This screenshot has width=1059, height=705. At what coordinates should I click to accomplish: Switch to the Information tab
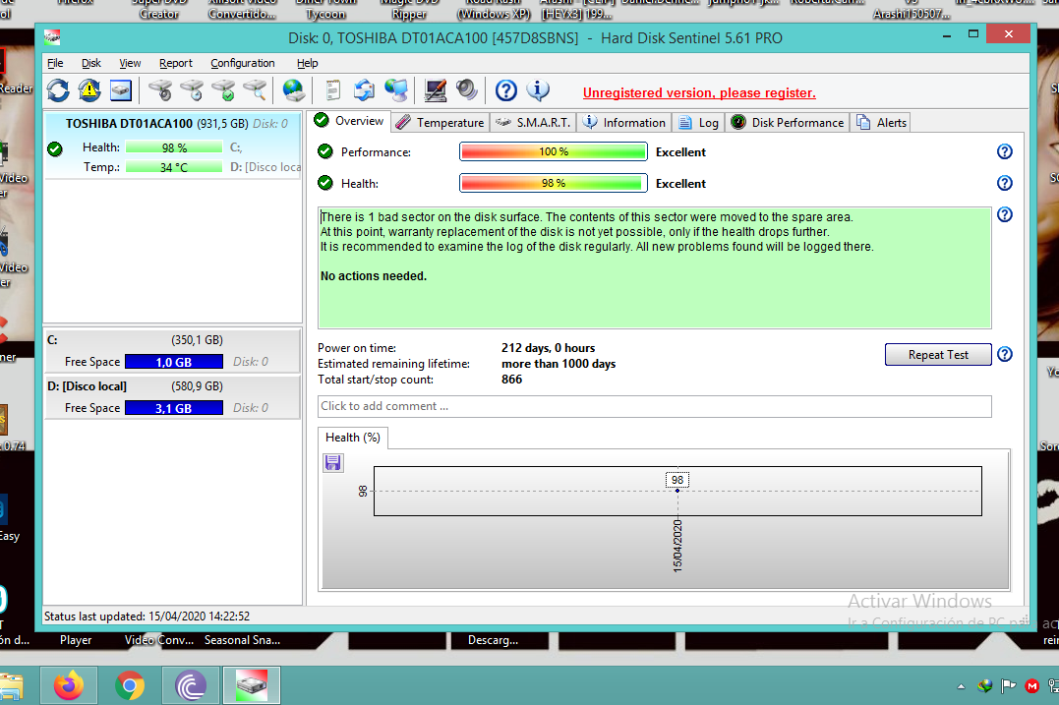pyautogui.click(x=624, y=123)
